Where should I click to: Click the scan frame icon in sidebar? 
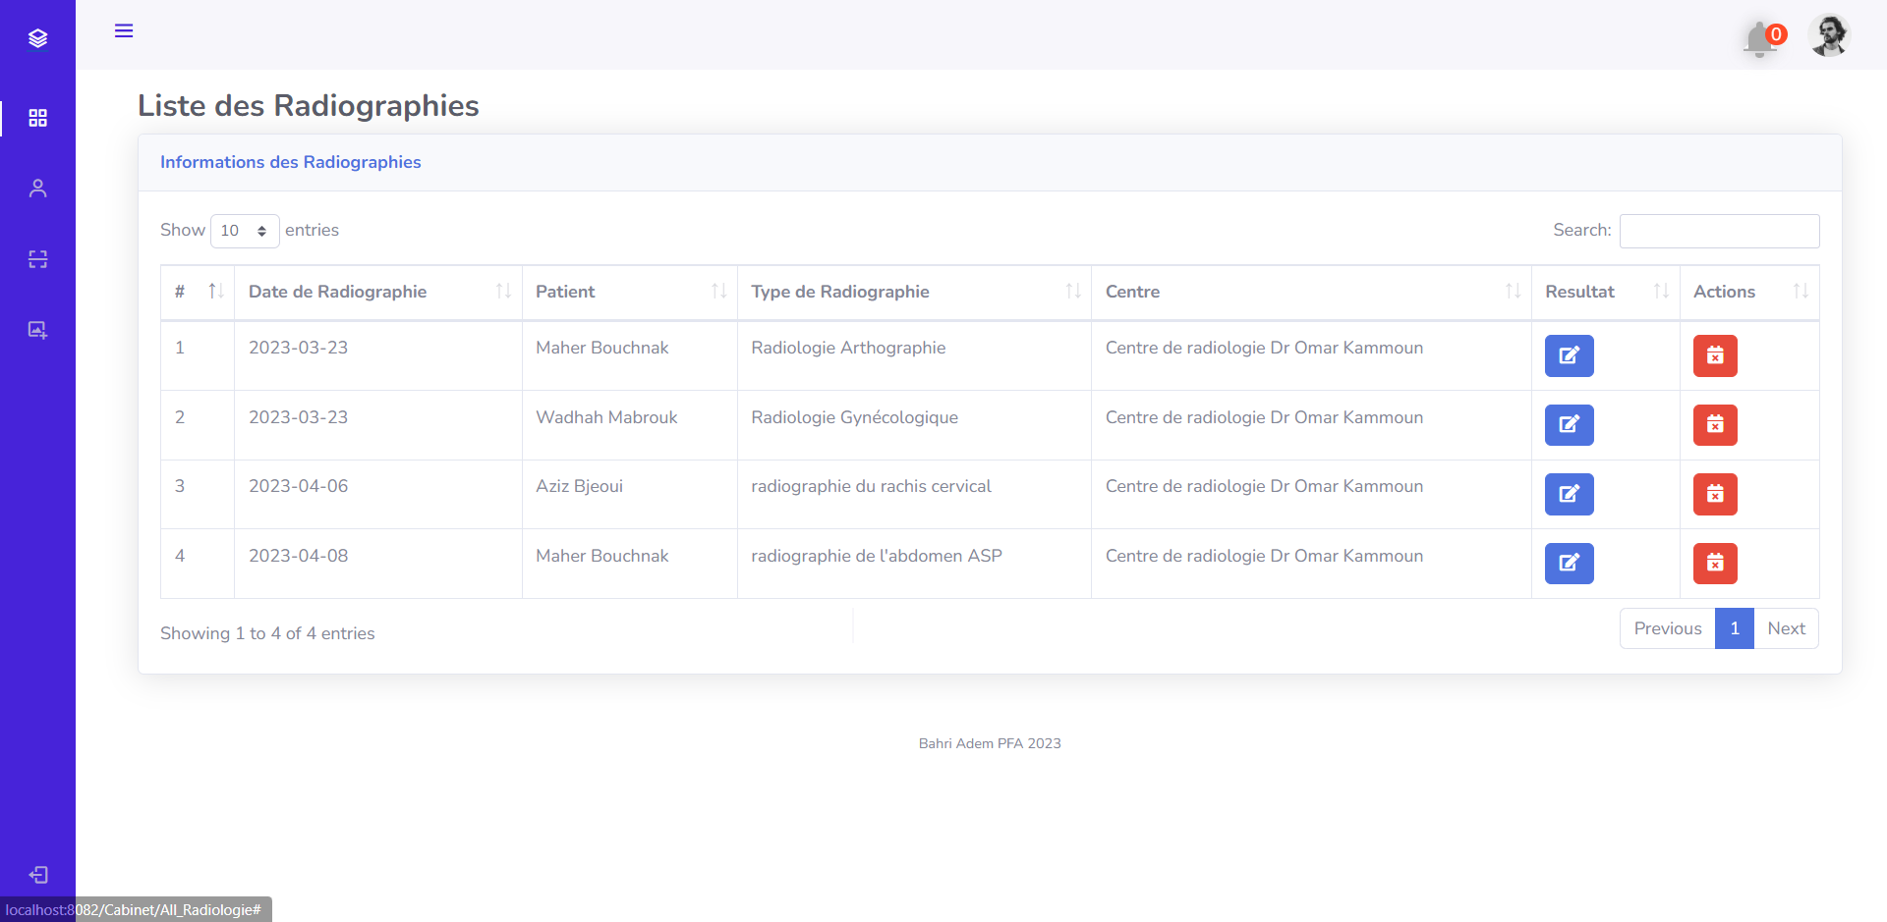[37, 259]
